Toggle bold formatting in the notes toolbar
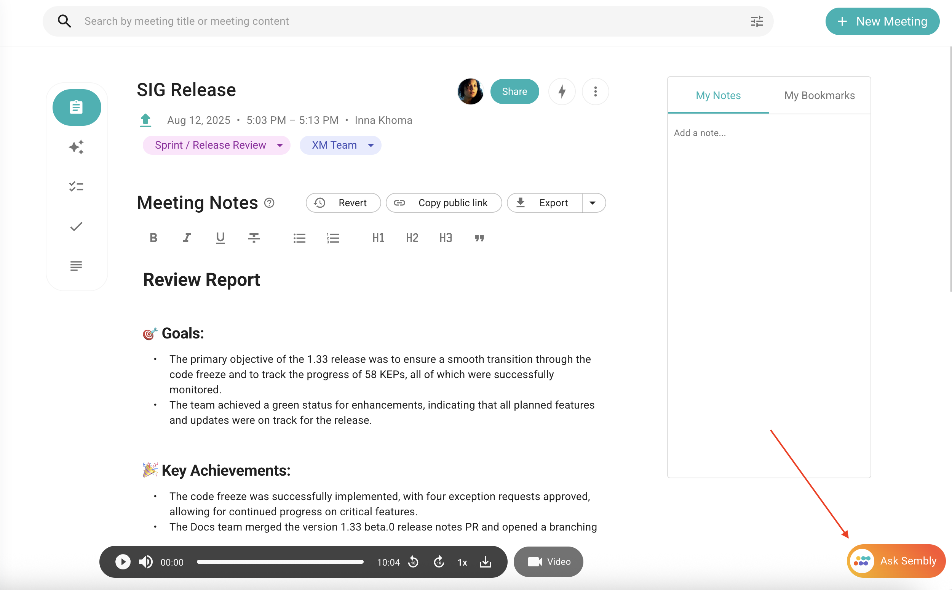The width and height of the screenshot is (952, 590). (x=153, y=238)
